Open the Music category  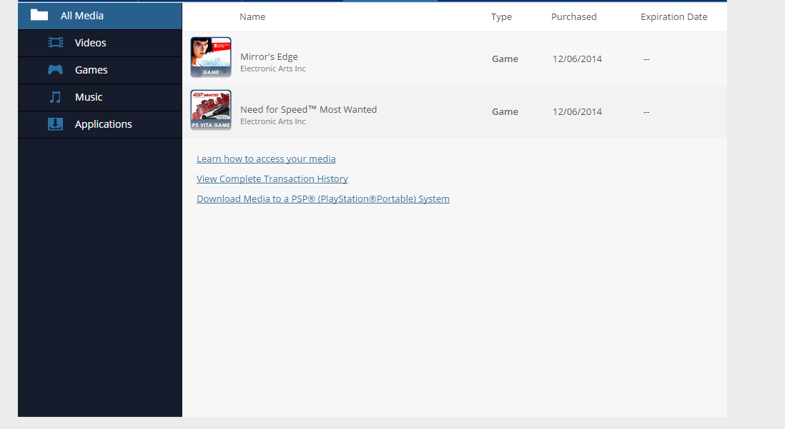click(100, 97)
